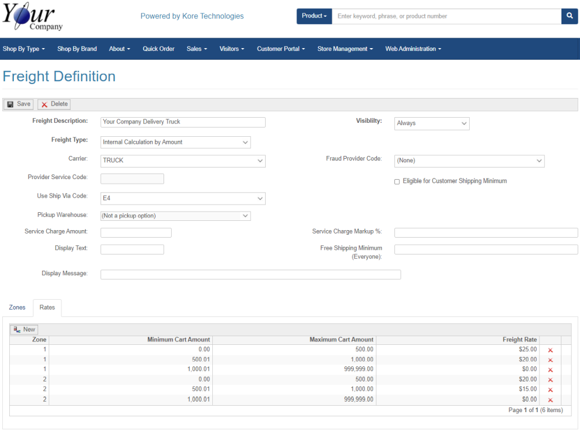Enable Eligible for Customer Shipping Minimum
This screenshot has width=580, height=433.
(397, 181)
